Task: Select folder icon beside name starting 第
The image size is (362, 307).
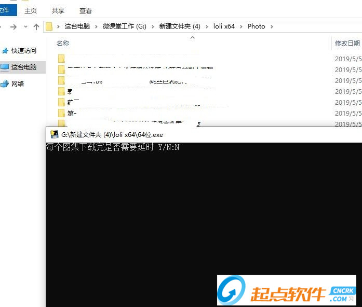Action: pyautogui.click(x=61, y=113)
